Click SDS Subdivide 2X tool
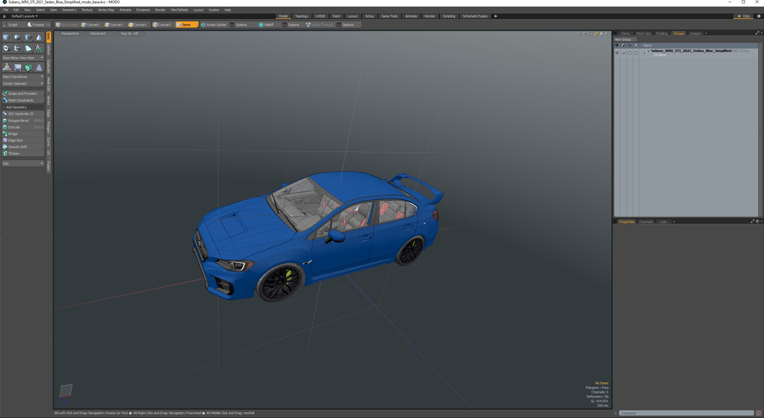 click(23, 114)
